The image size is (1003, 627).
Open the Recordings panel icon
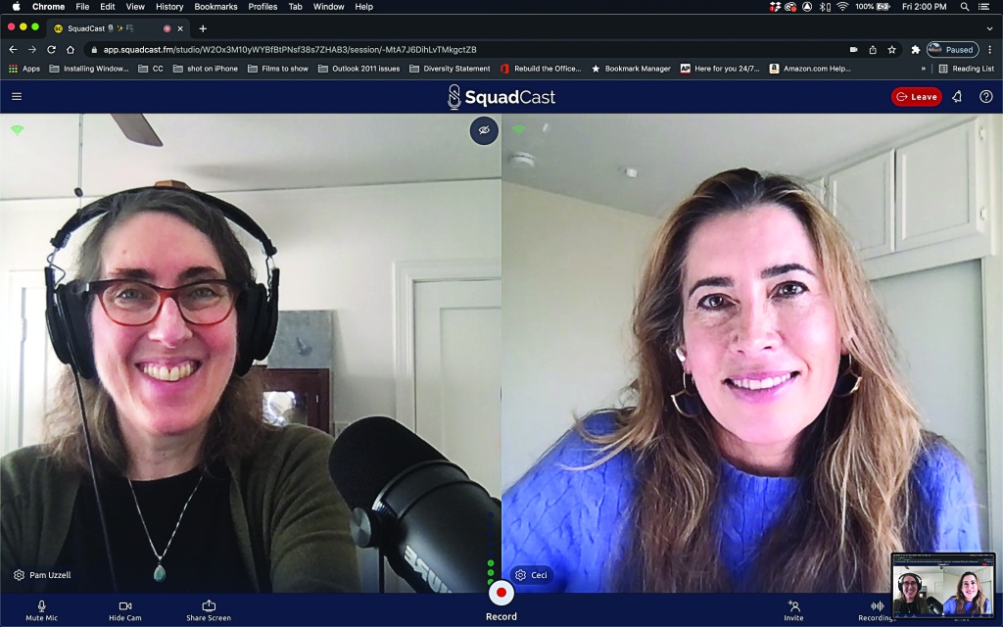pos(877,606)
